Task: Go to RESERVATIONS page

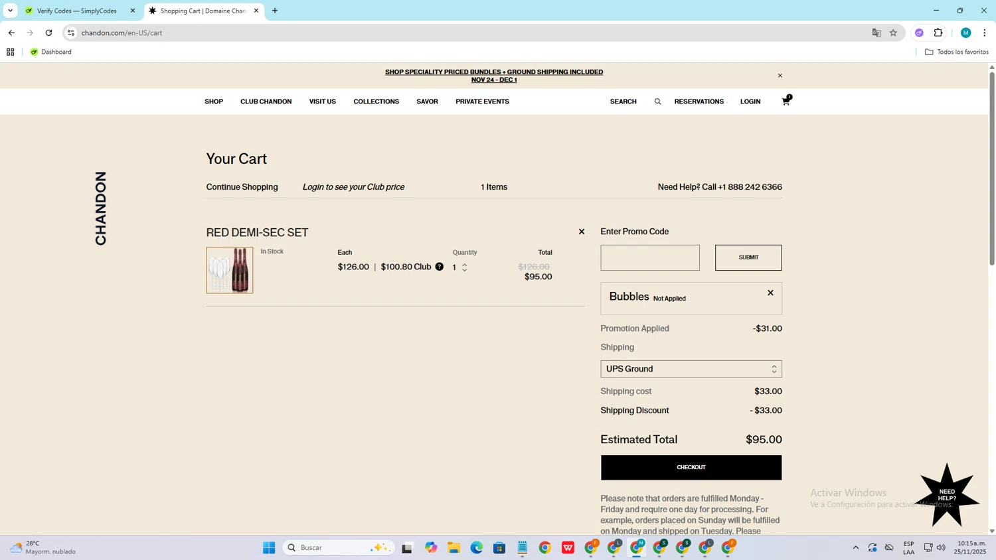Action: point(699,102)
